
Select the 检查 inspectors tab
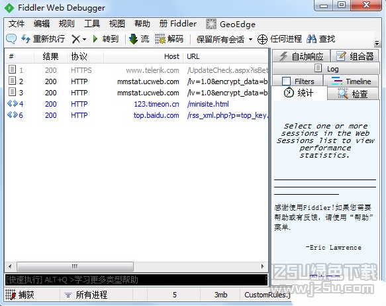point(353,93)
